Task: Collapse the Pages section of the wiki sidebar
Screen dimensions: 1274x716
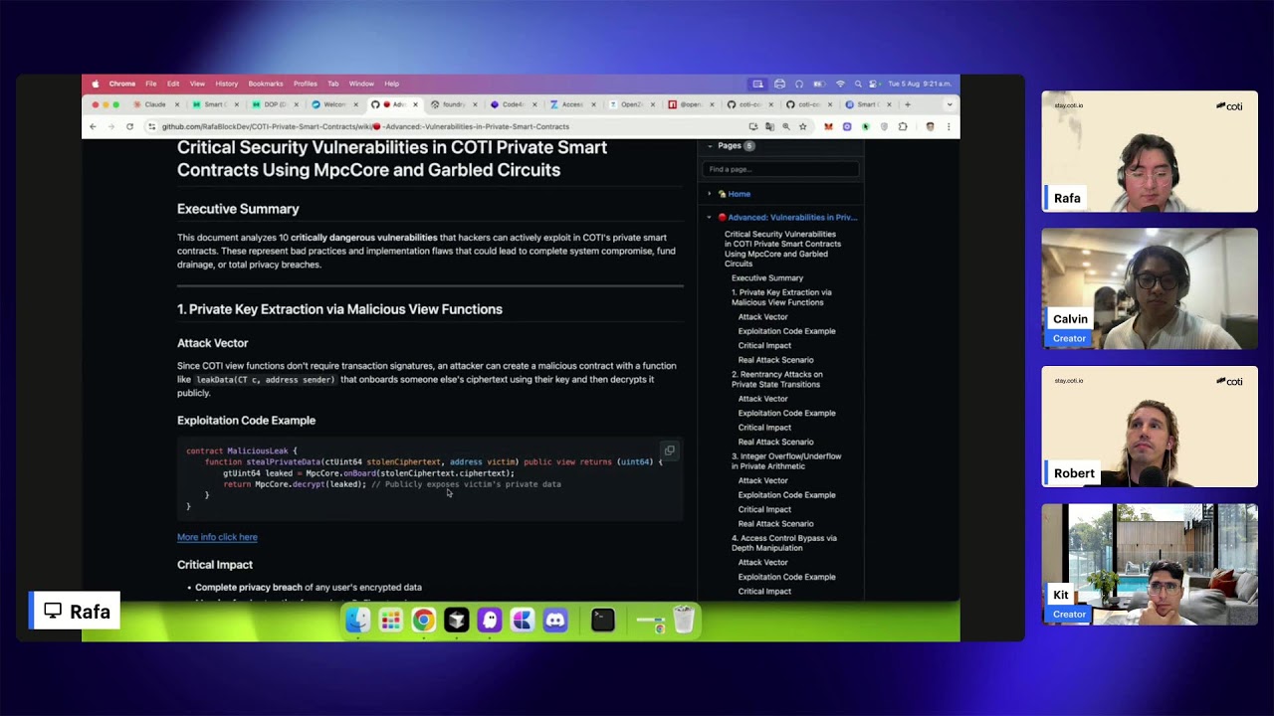Action: coord(710,146)
